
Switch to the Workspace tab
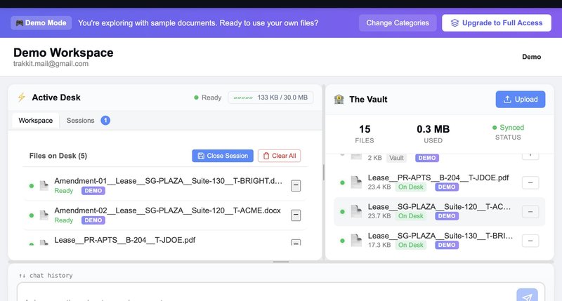click(x=36, y=121)
